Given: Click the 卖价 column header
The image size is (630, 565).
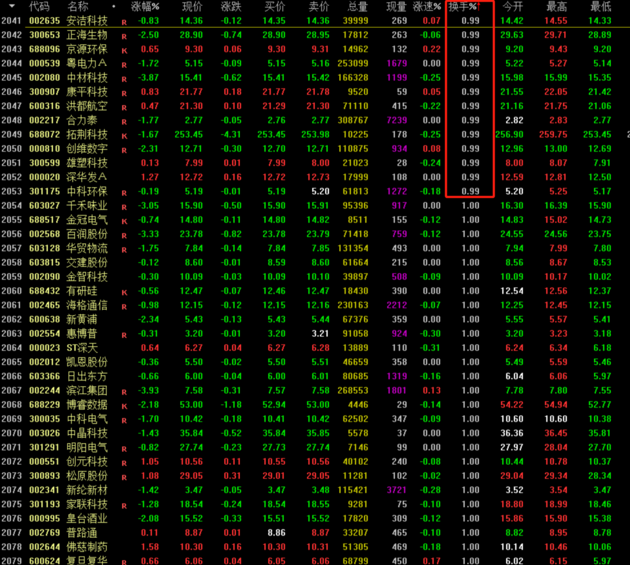Looking at the screenshot, I should (319, 6).
